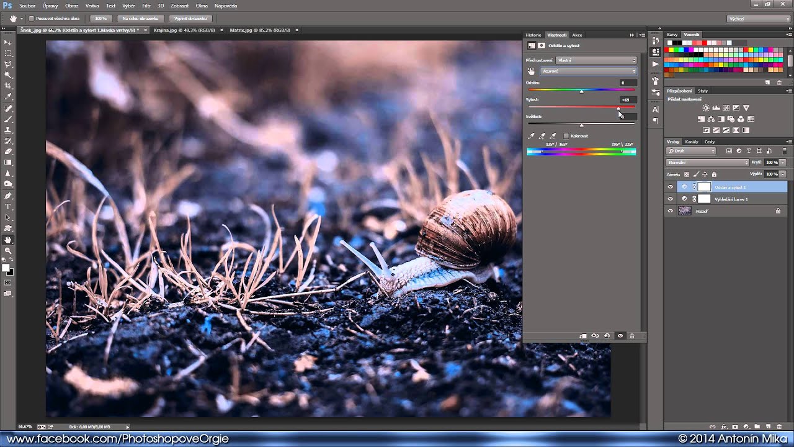794x447 pixels.
Task: Select the Zoom tool
Action: point(8,251)
